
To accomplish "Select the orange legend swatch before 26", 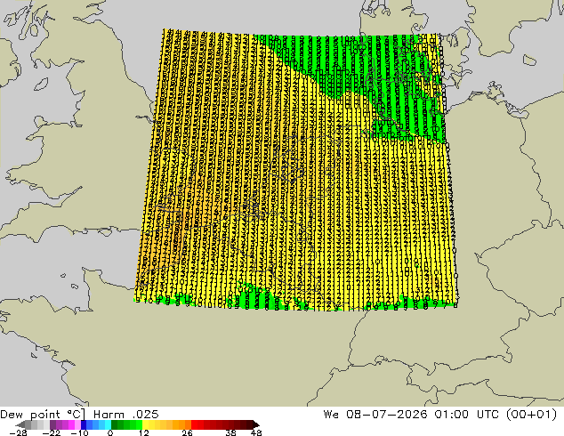I will tap(188, 424).
